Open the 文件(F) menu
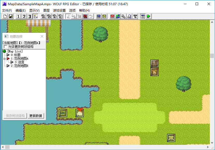Image resolution: width=215 pixels, height=150 pixels. coord(7,11)
